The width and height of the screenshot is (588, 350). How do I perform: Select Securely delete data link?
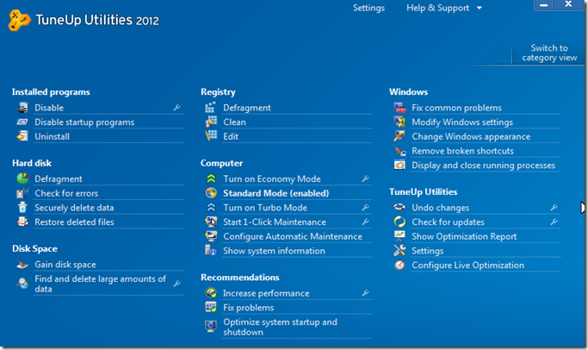pyautogui.click(x=74, y=207)
